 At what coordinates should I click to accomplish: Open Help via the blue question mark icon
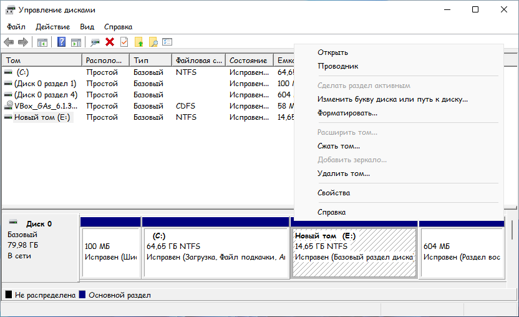pyautogui.click(x=62, y=42)
